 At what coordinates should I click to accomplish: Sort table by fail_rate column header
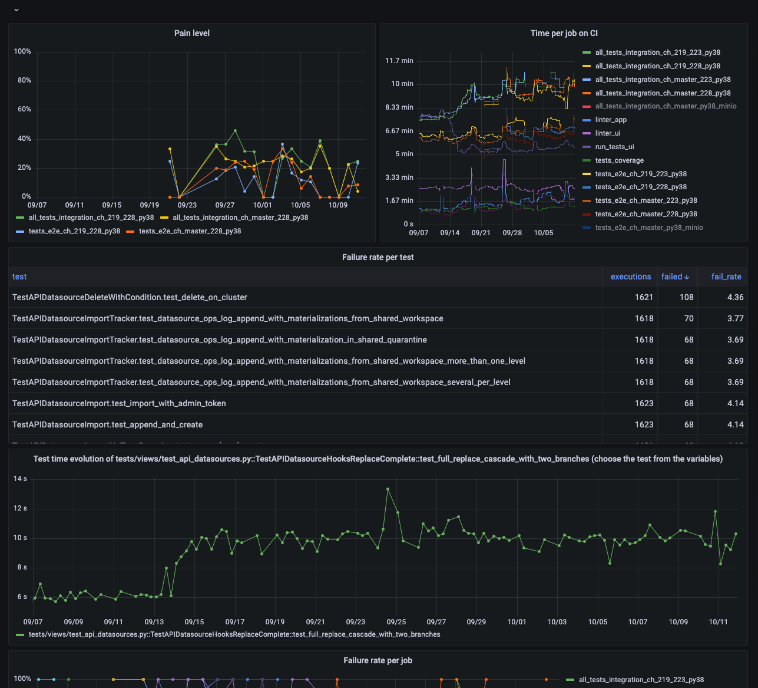tap(726, 276)
